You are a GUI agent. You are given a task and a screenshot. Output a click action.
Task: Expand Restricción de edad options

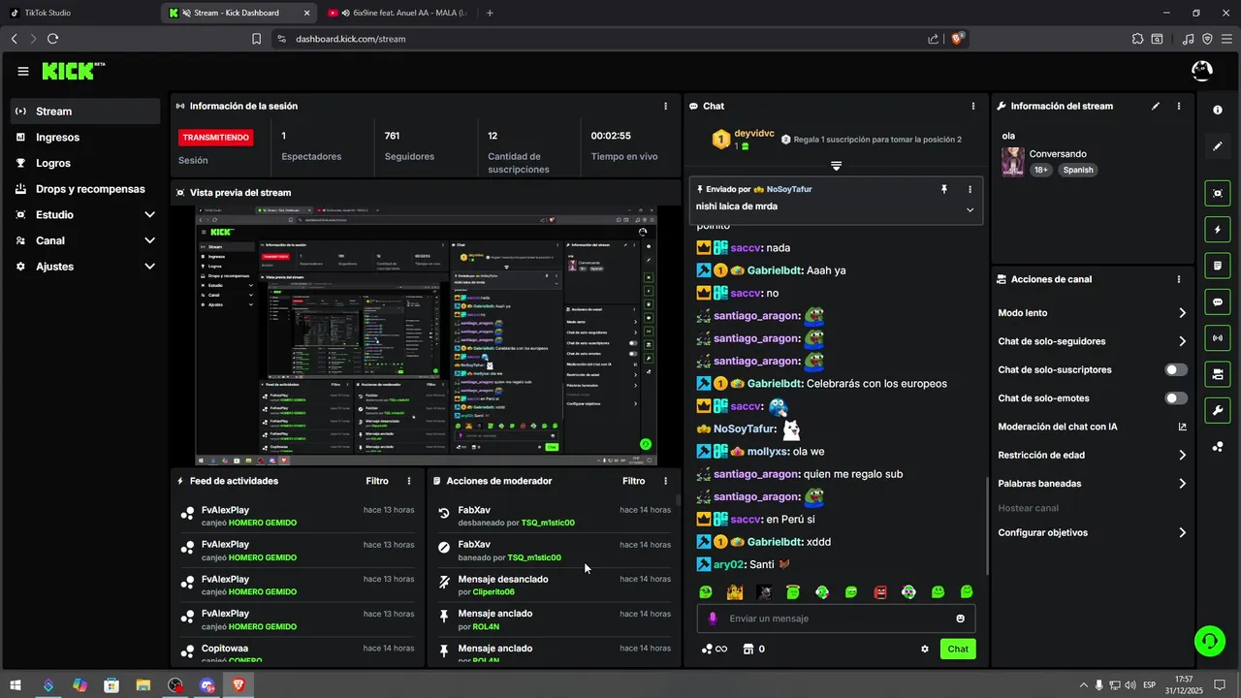click(x=1183, y=455)
